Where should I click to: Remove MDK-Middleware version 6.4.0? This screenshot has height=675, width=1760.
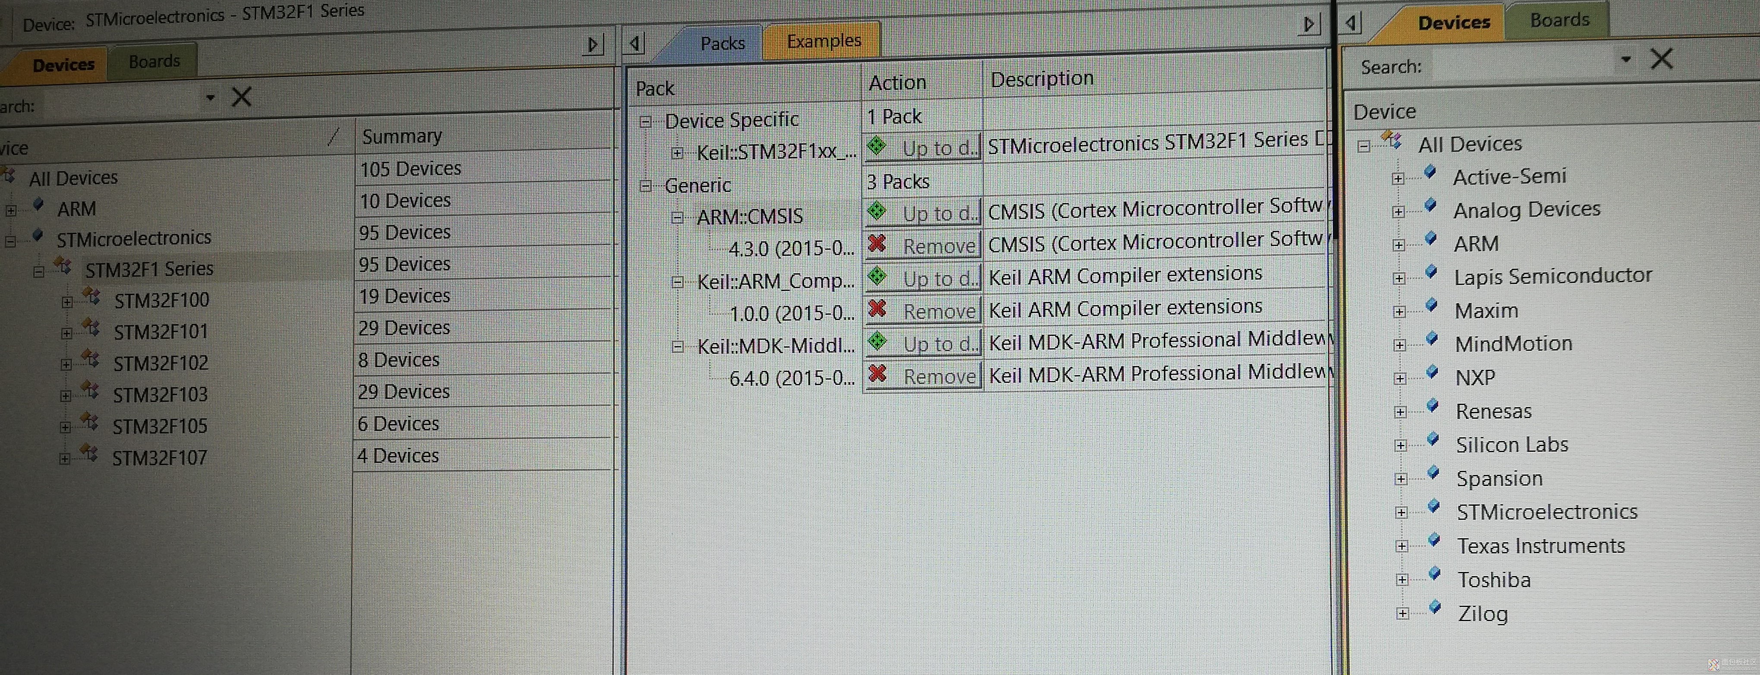pyautogui.click(x=923, y=376)
